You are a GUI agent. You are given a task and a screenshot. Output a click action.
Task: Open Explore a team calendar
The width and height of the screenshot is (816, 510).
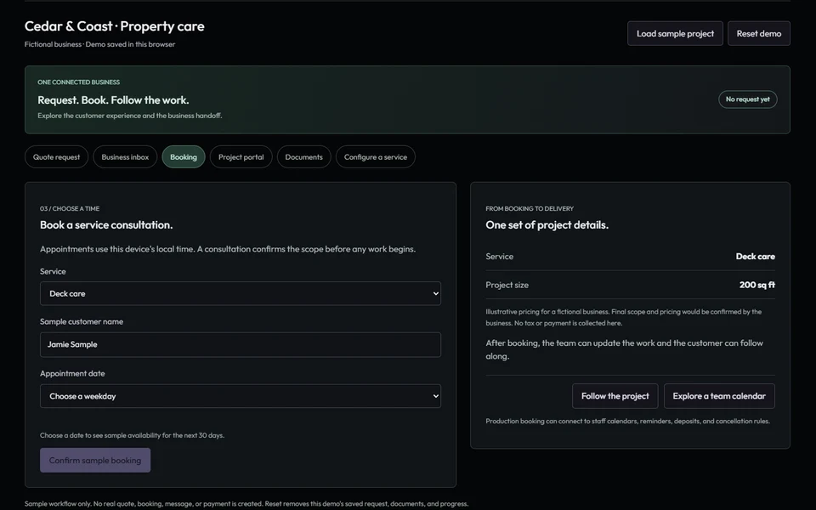[719, 396]
